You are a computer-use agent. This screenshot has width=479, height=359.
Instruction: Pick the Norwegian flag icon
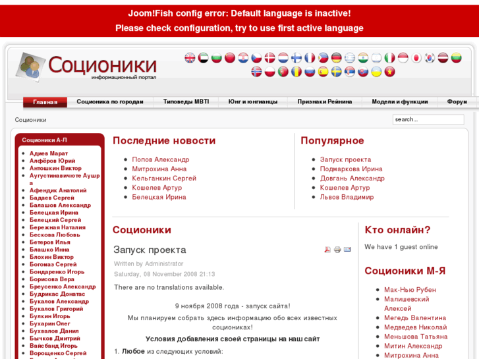(256, 72)
